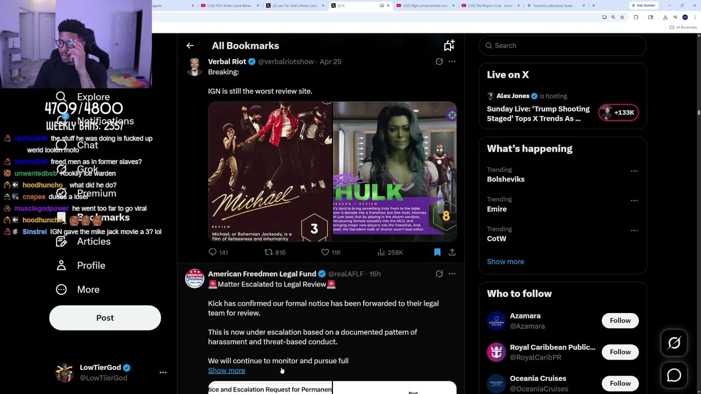Open LowTierGod account avatar
Image resolution: width=701 pixels, height=394 pixels.
pyautogui.click(x=65, y=373)
